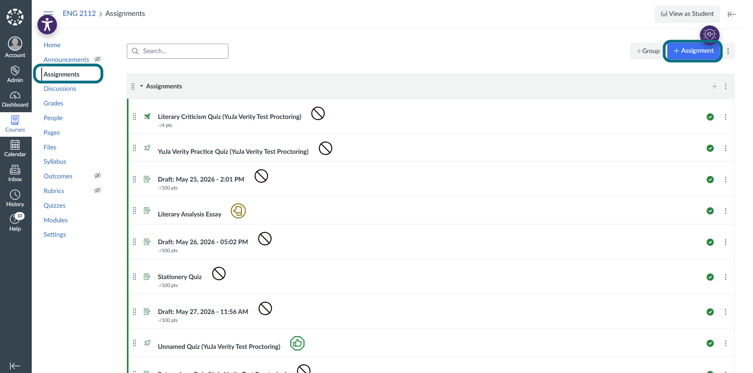Open Grades in course navigation

(54, 103)
